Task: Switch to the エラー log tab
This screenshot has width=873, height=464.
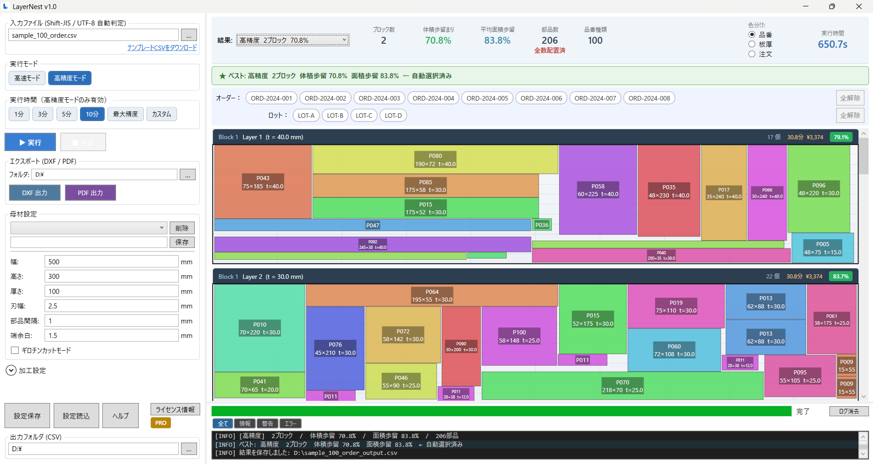Action: point(290,423)
